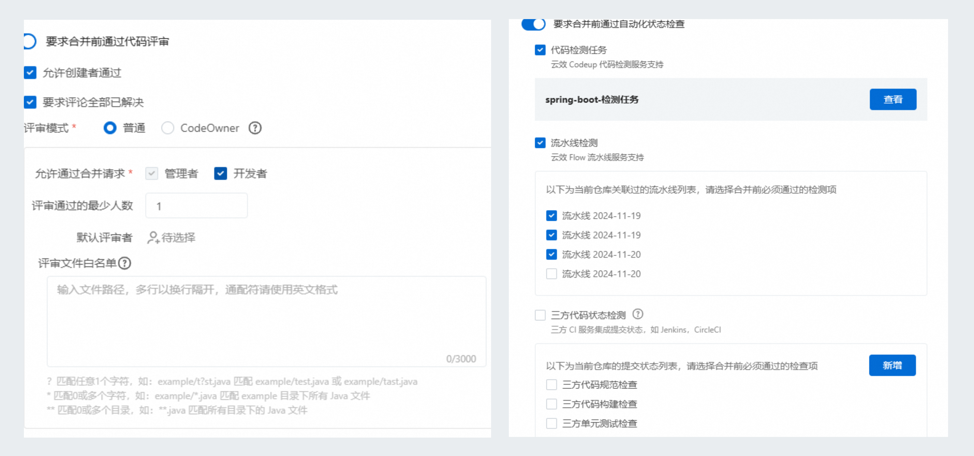This screenshot has width=974, height=456.
Task: Uncheck 流水线检测 checkbox
Action: tap(540, 143)
